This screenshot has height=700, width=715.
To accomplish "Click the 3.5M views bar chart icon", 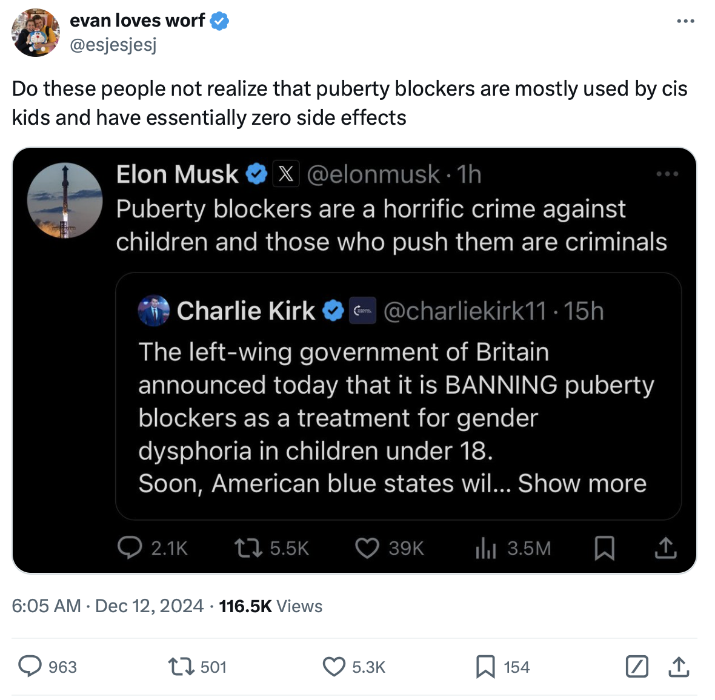I will 486,548.
